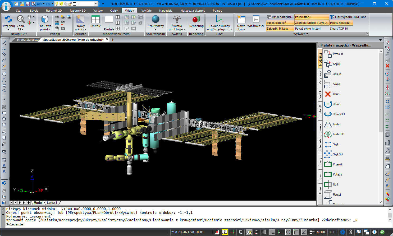Toggle Pasek stanu display option

[x=312, y=17]
